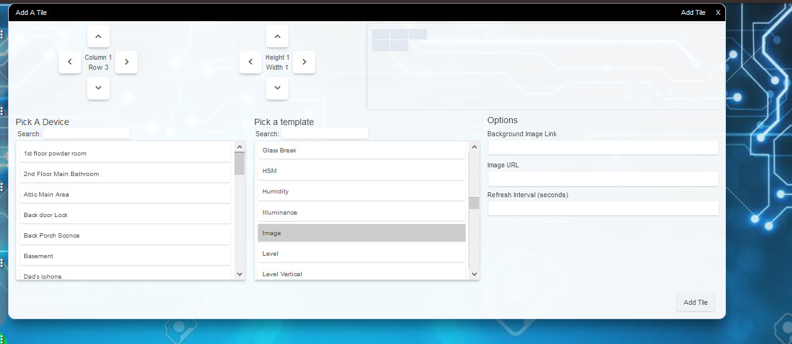Click the left arrow beside Width 1
Screen dimensions: 792x344
click(x=250, y=62)
